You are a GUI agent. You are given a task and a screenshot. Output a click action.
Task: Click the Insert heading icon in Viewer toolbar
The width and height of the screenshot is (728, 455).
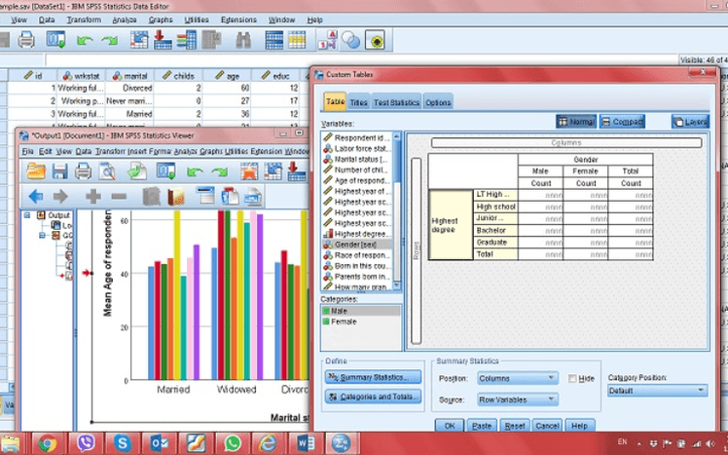204,196
